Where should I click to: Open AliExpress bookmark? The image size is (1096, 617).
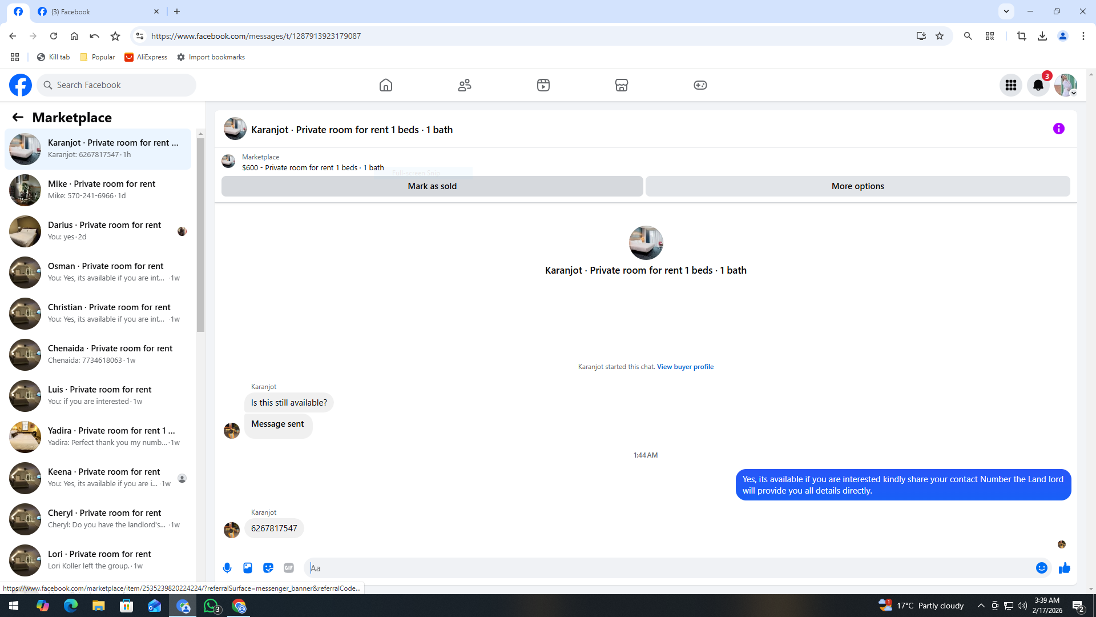pyautogui.click(x=146, y=57)
